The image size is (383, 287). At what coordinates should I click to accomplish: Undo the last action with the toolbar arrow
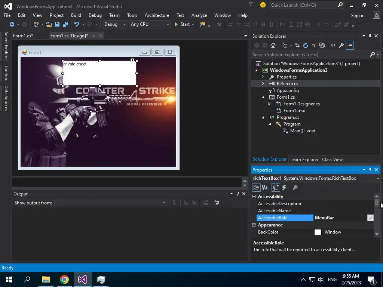tap(77, 24)
